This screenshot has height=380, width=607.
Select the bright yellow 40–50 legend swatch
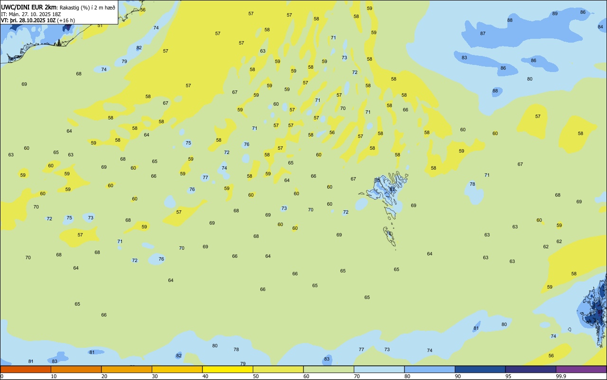click(x=228, y=369)
